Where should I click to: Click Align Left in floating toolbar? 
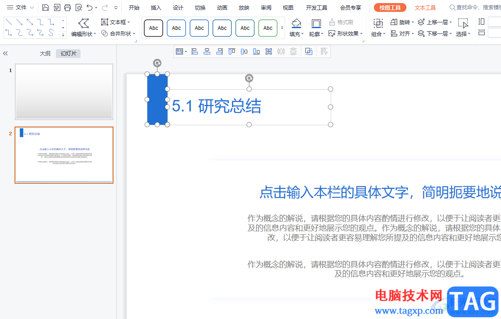(194, 51)
